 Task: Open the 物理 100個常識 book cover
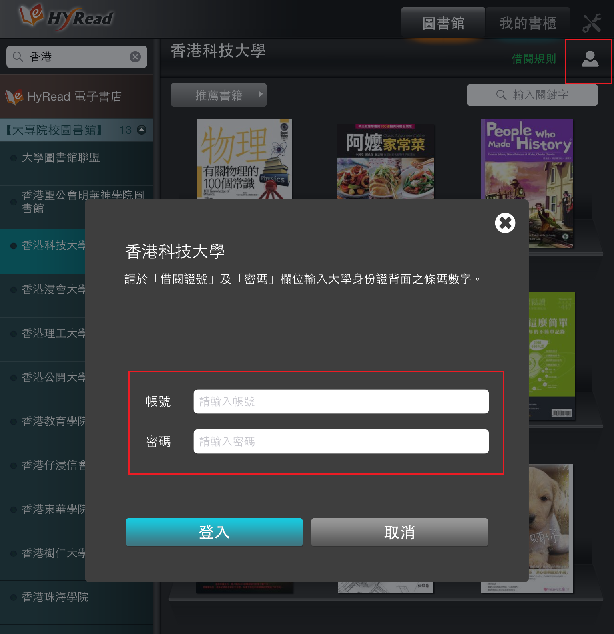coord(244,159)
